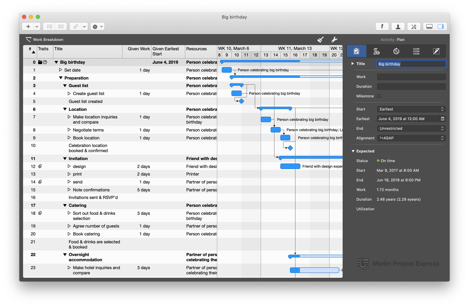Select the broom styling icon above the Gantt chart
Viewport: 469px width, 307px height.
[320, 40]
